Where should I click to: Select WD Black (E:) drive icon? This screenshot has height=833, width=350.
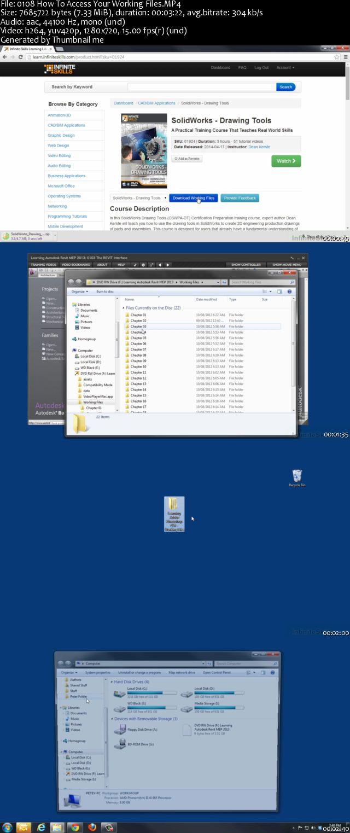[120, 709]
